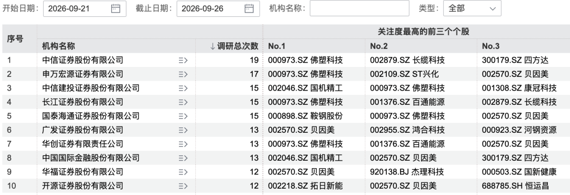Open 中信建投证券股份有限公司 institution name
The image size is (570, 195).
coord(91,88)
